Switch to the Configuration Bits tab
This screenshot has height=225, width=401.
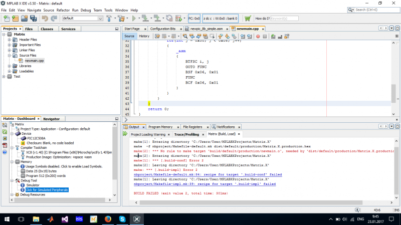click(x=163, y=29)
